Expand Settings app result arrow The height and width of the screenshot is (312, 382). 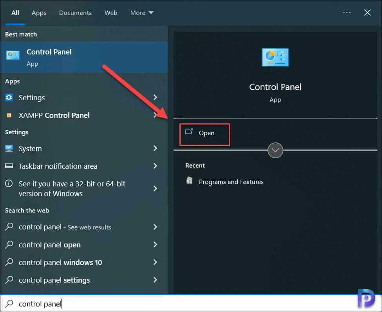coord(155,97)
